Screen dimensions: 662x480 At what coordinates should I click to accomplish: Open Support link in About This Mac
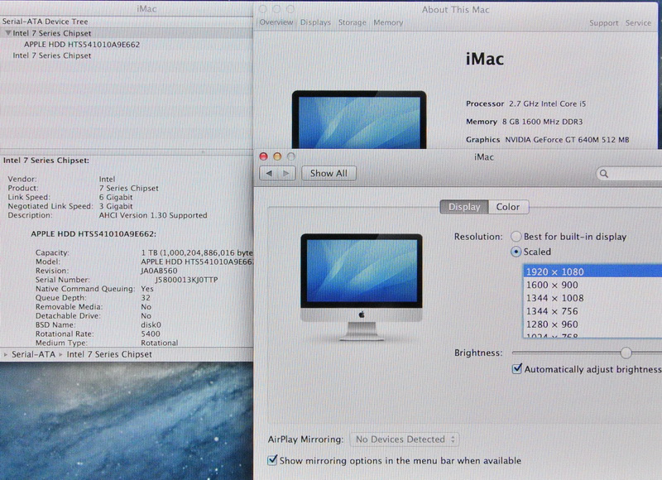pos(603,23)
